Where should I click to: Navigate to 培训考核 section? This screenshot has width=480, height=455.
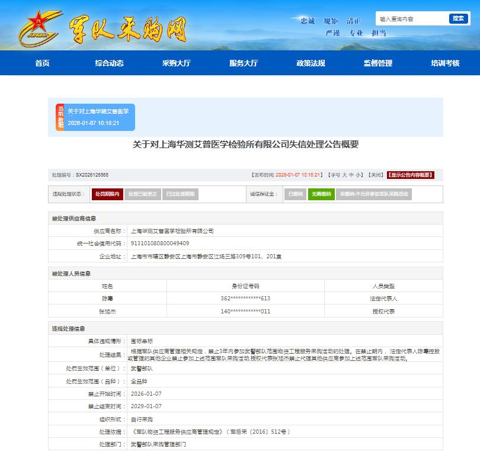click(x=446, y=63)
